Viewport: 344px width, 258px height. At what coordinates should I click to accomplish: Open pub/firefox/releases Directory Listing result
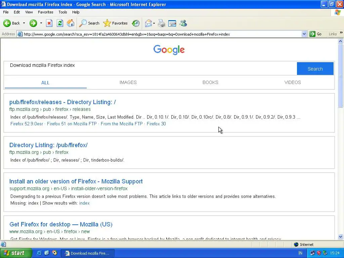click(x=62, y=102)
